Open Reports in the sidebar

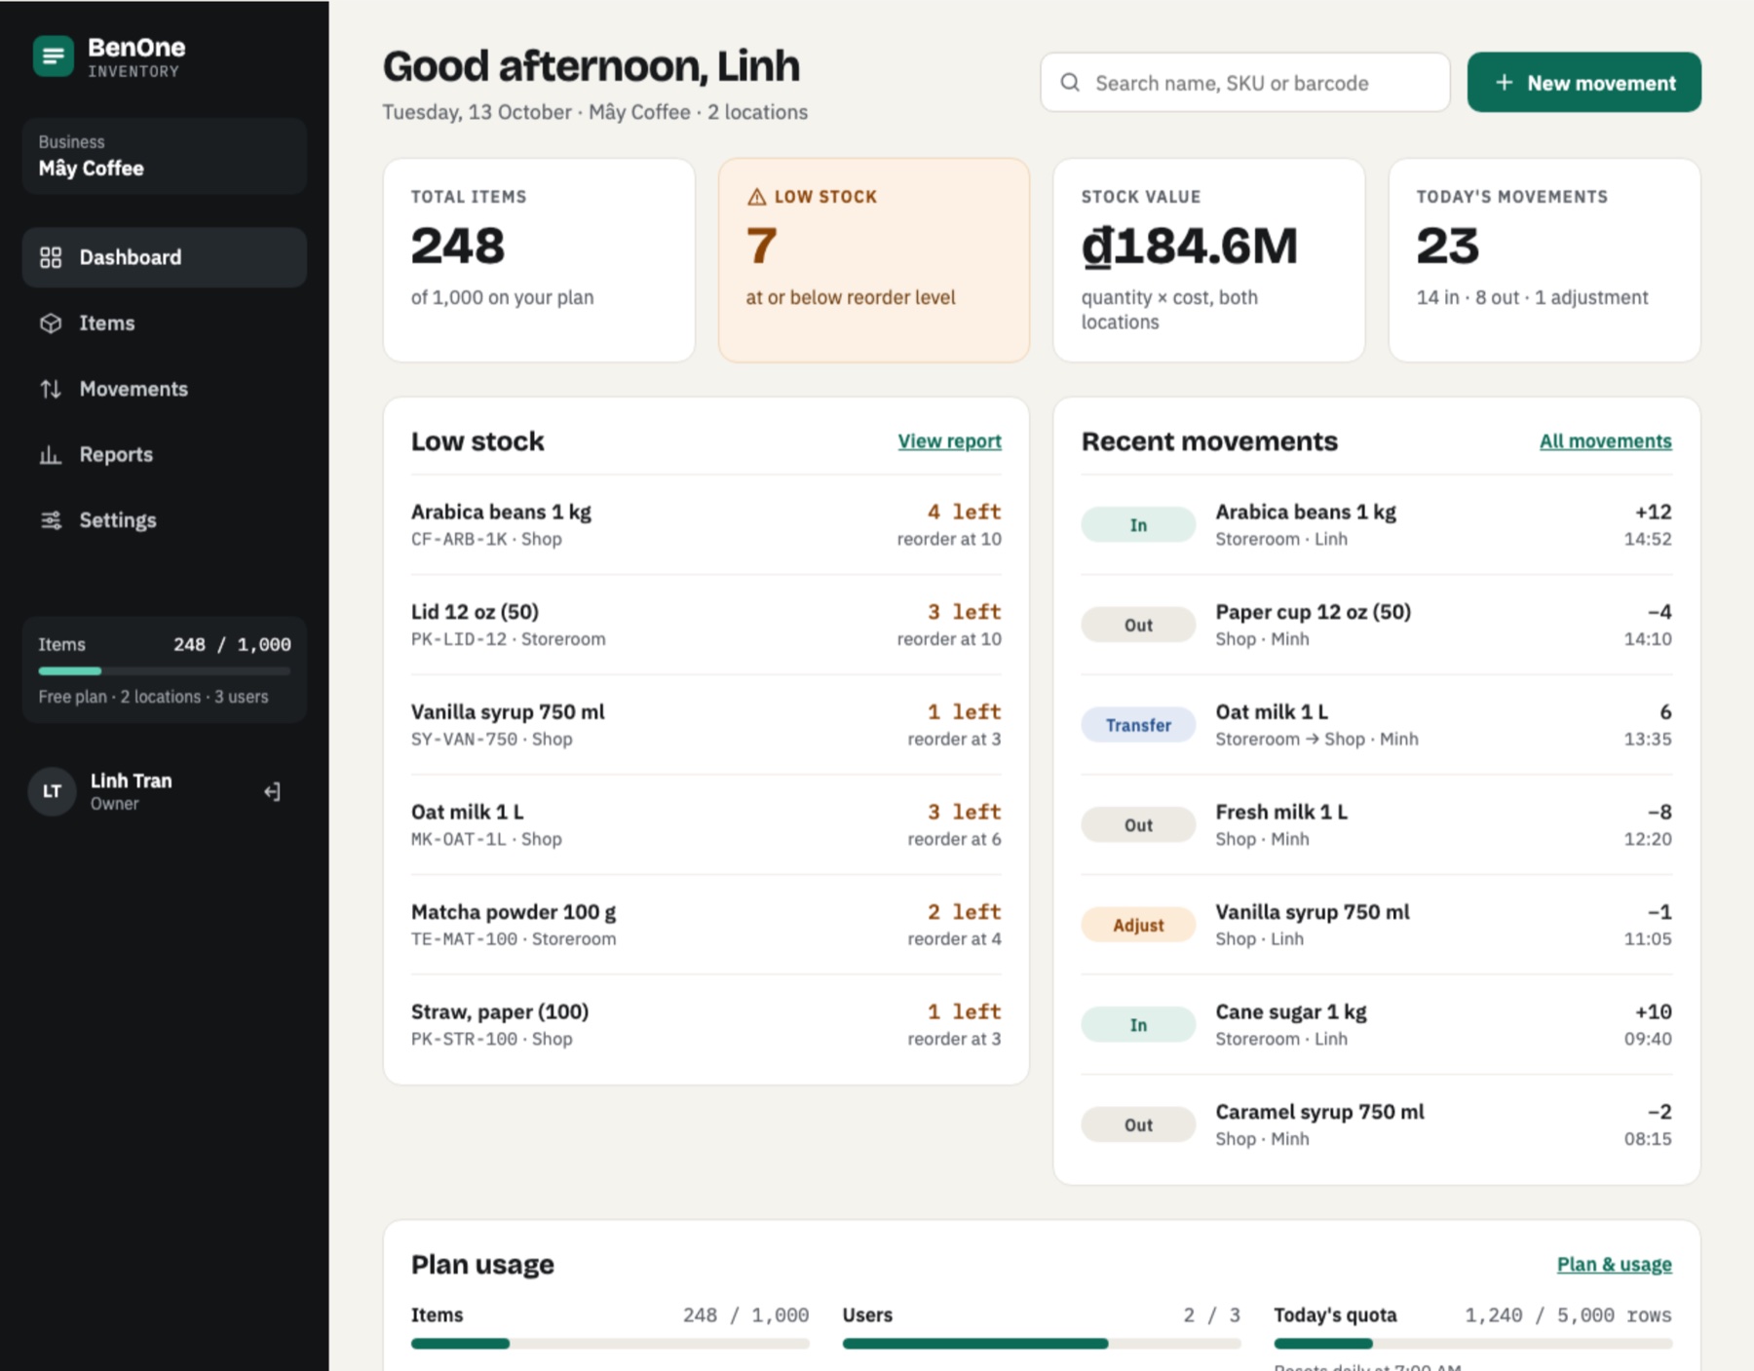coord(165,455)
